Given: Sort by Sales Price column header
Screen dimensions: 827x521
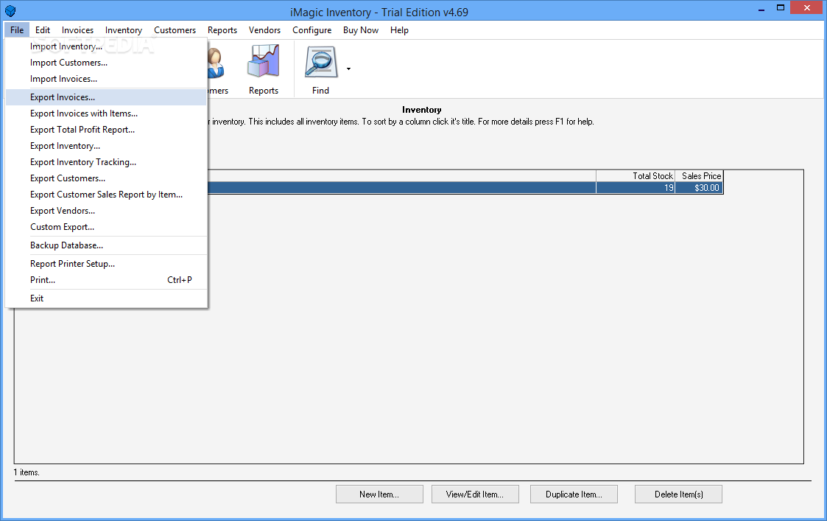Looking at the screenshot, I should click(699, 176).
